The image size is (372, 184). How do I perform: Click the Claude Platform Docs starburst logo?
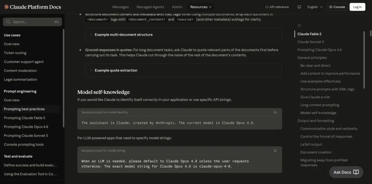tap(7, 7)
